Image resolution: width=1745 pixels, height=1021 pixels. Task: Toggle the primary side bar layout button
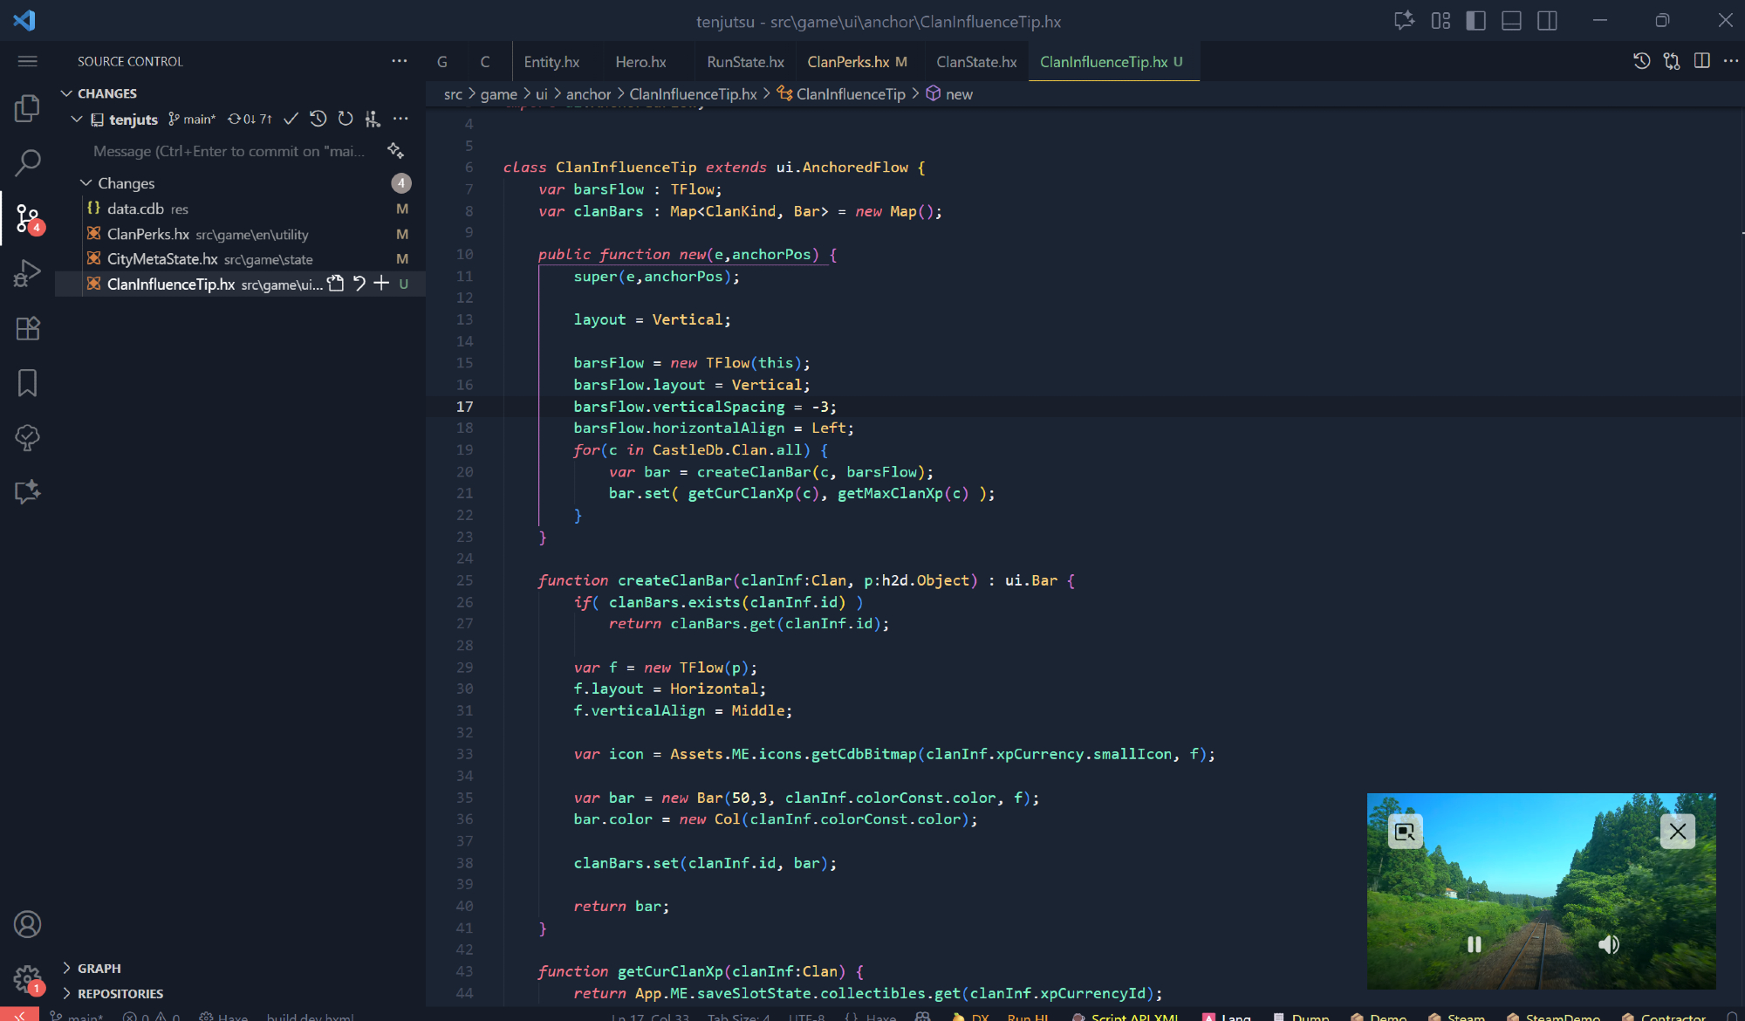[x=1475, y=21]
